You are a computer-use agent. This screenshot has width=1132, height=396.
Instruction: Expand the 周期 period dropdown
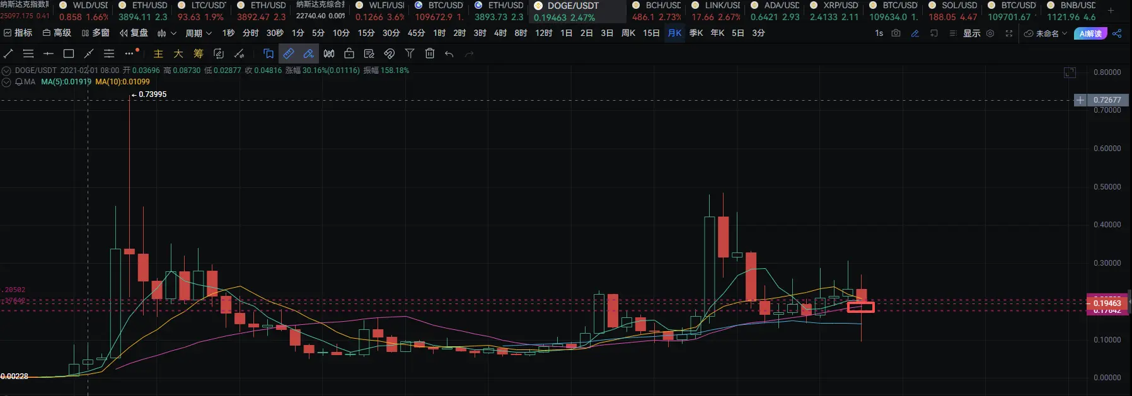click(199, 33)
